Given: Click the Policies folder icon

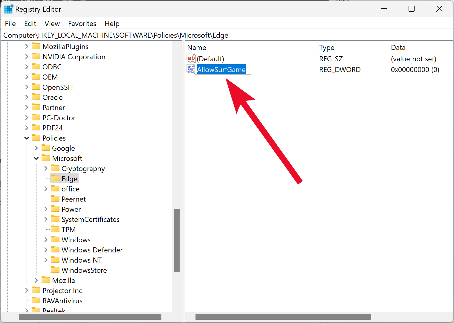Looking at the screenshot, I should [x=36, y=138].
